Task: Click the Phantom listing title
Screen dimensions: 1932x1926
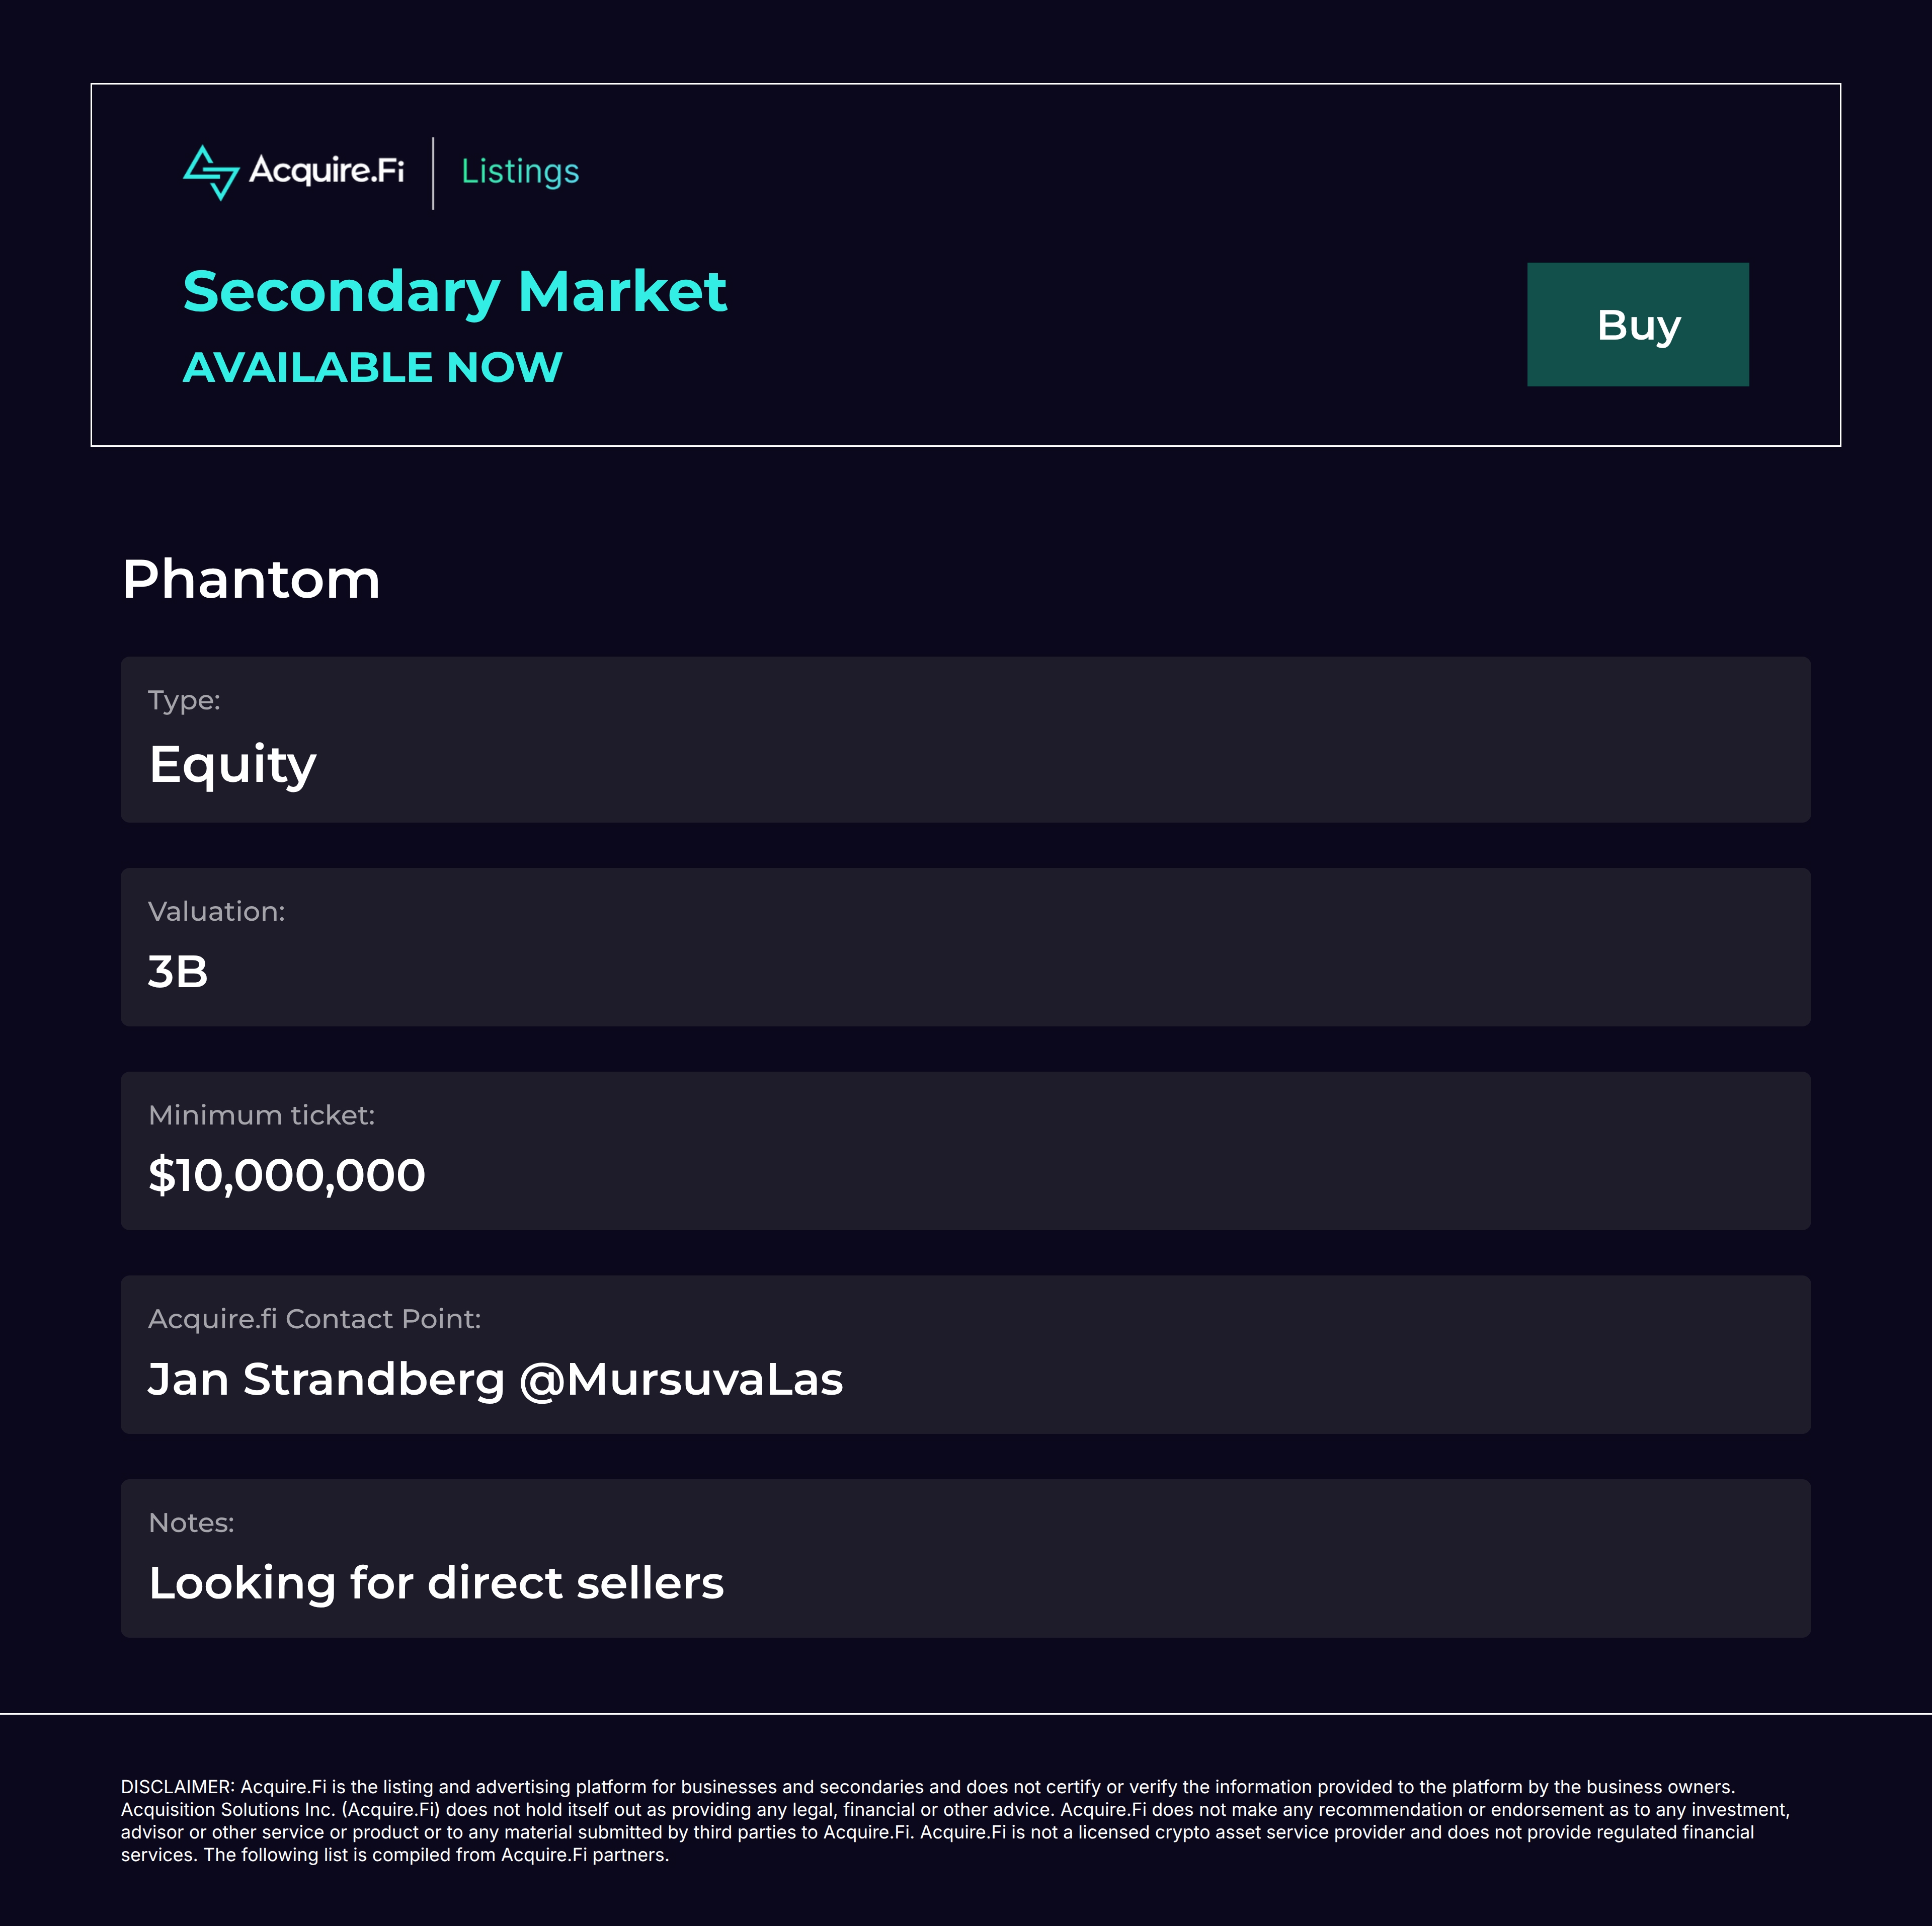Action: [251, 579]
